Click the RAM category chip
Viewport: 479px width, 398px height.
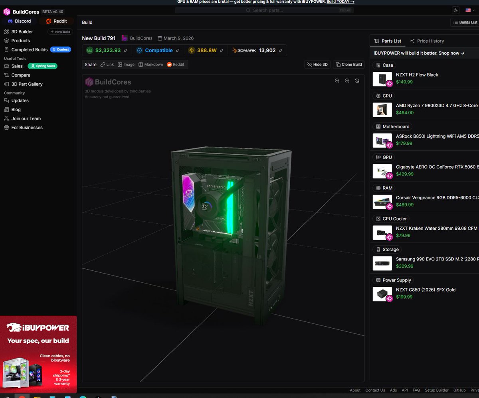384,188
